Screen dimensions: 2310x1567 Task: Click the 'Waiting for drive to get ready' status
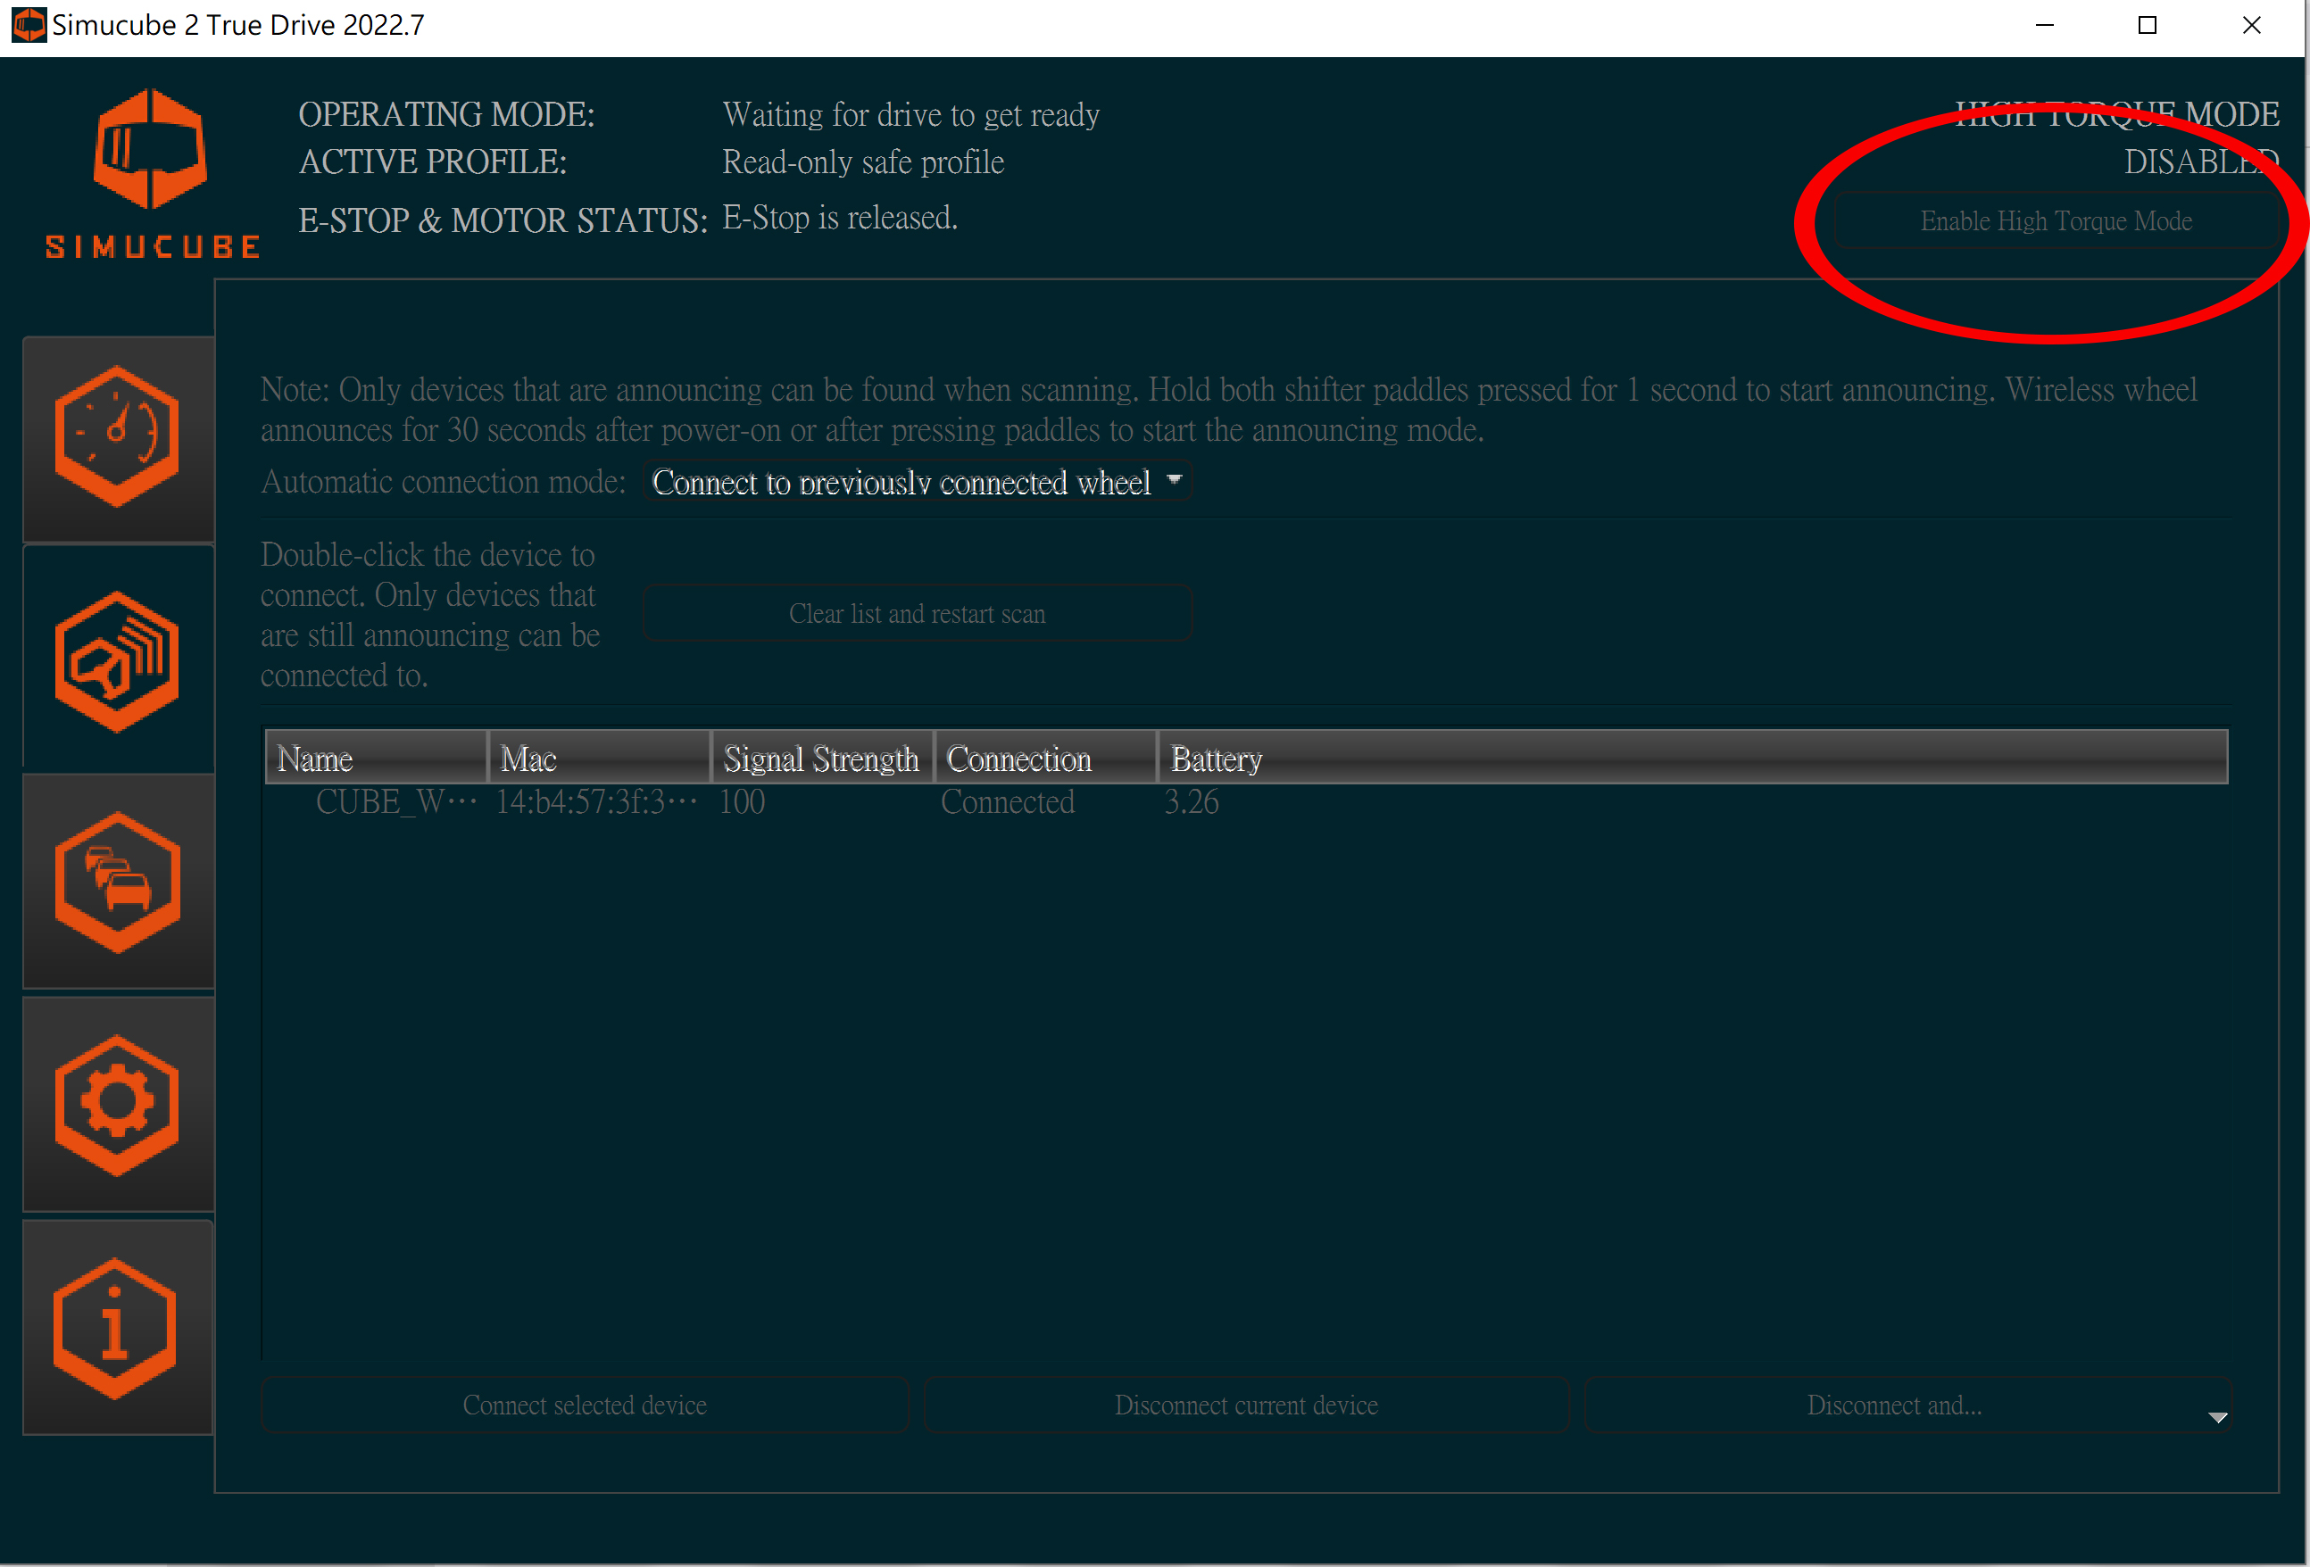coord(910,114)
